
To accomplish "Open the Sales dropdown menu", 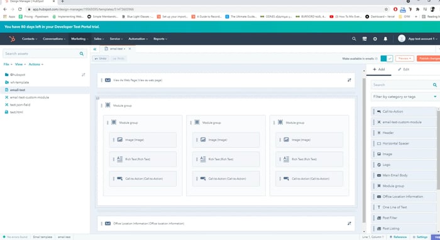I will 99,39.
